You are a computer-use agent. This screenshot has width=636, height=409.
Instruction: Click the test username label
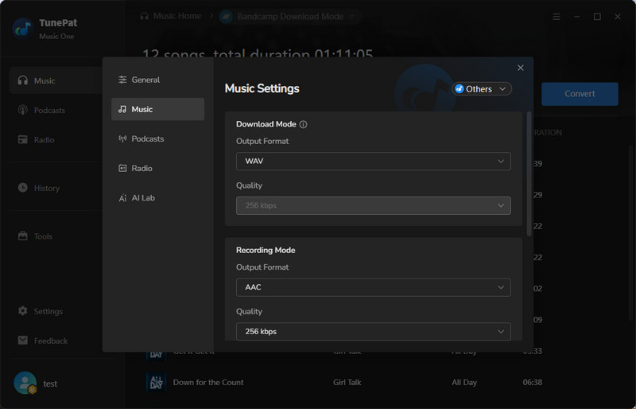point(50,384)
